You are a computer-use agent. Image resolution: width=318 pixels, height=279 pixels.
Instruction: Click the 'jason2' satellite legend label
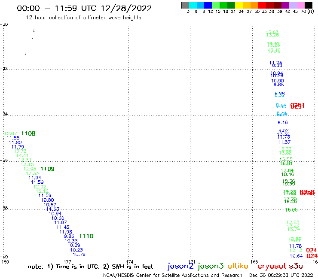pyautogui.click(x=180, y=266)
